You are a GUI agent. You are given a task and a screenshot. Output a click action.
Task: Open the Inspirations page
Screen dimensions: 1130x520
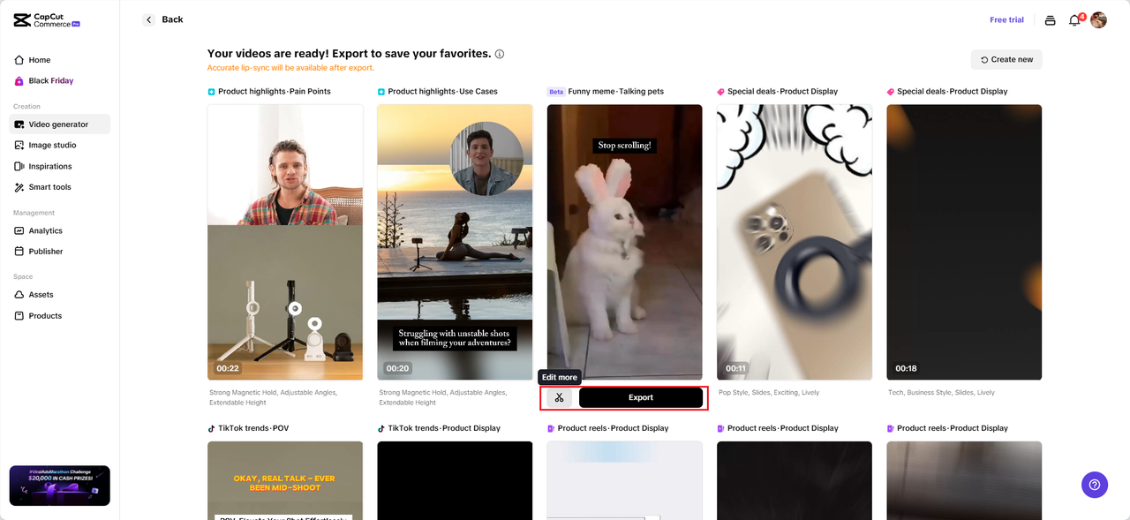pos(60,166)
